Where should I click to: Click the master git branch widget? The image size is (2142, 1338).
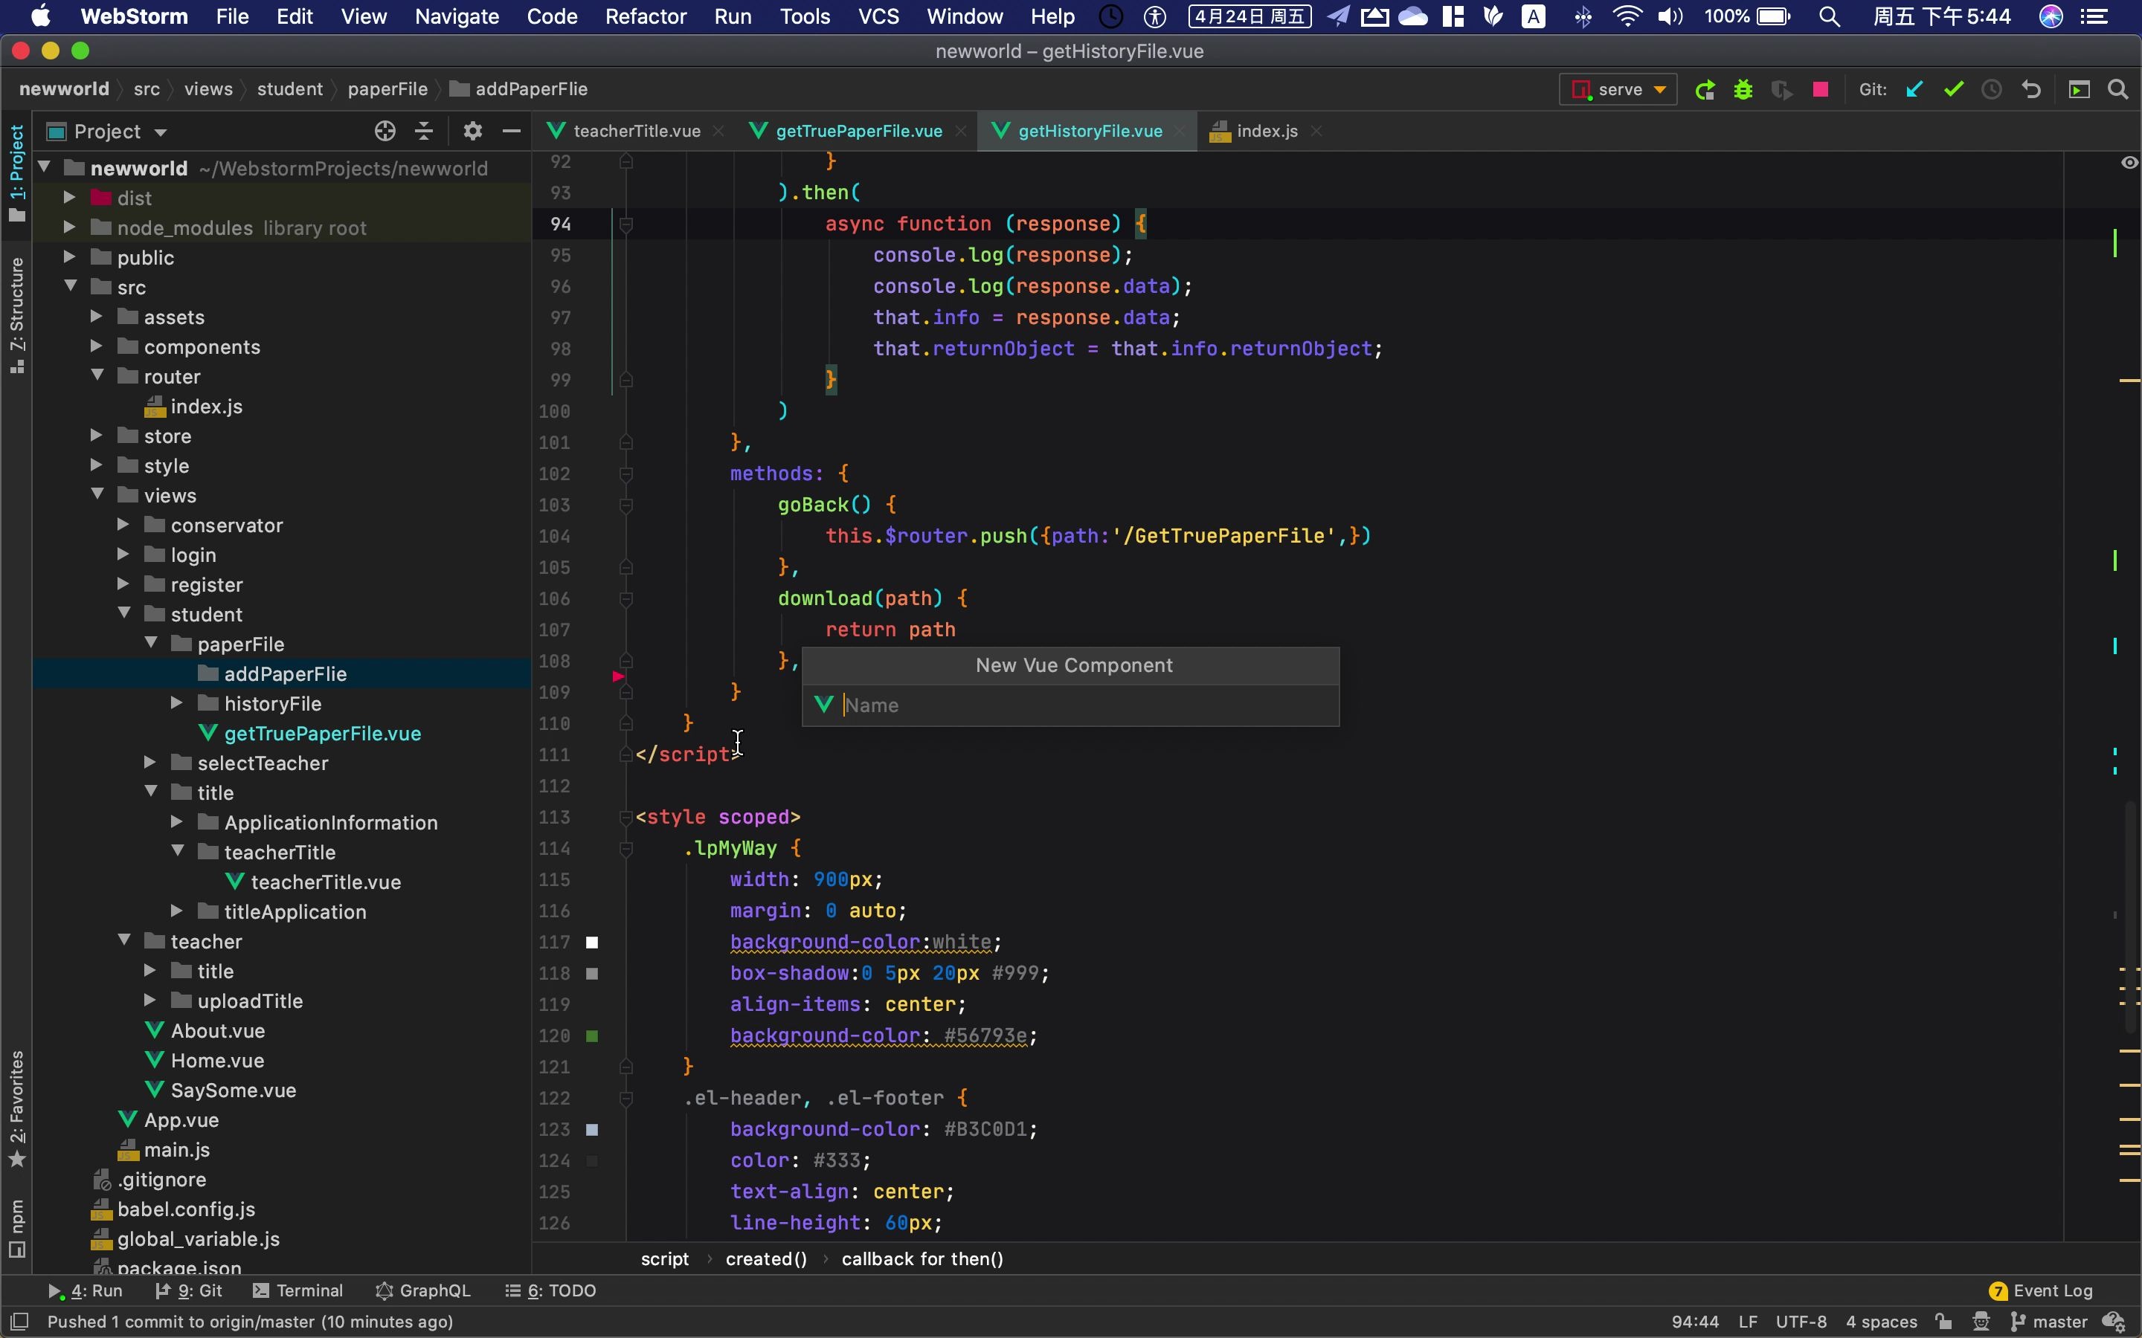2049,1322
